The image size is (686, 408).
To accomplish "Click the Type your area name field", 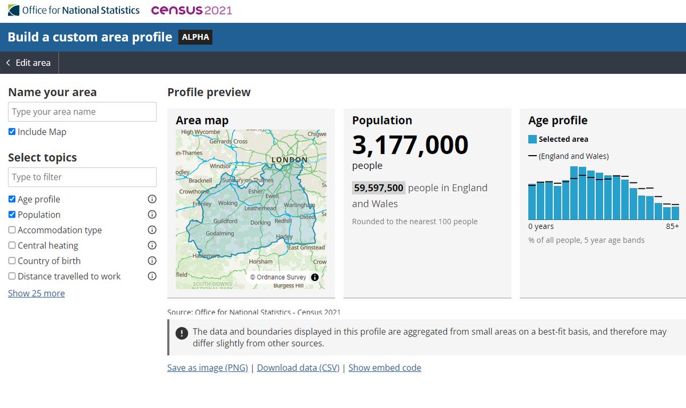I will [x=82, y=112].
